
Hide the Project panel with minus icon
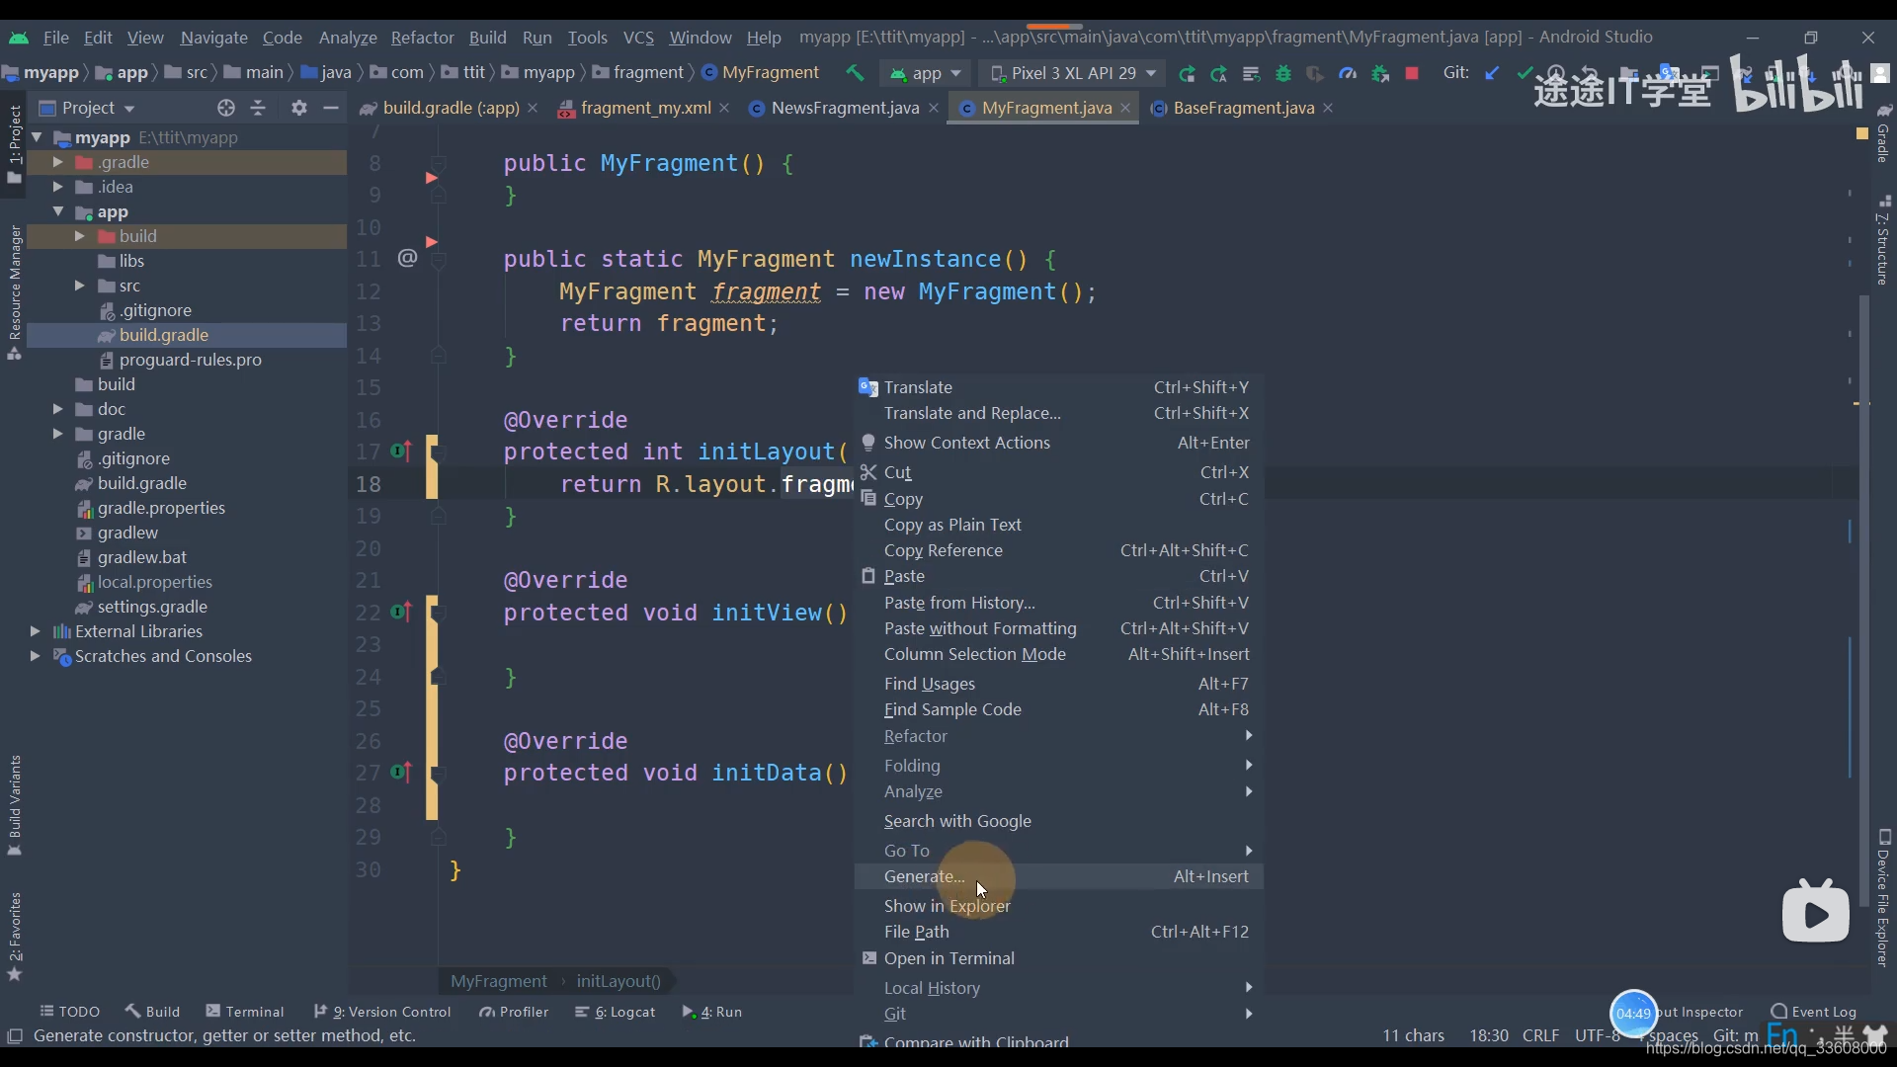331,108
